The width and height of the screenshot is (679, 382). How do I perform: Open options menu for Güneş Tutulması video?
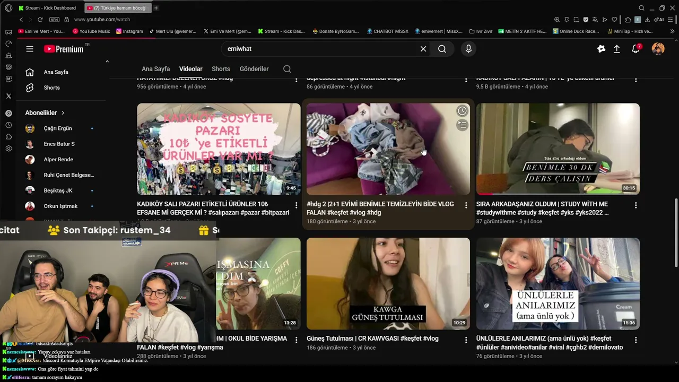(466, 340)
